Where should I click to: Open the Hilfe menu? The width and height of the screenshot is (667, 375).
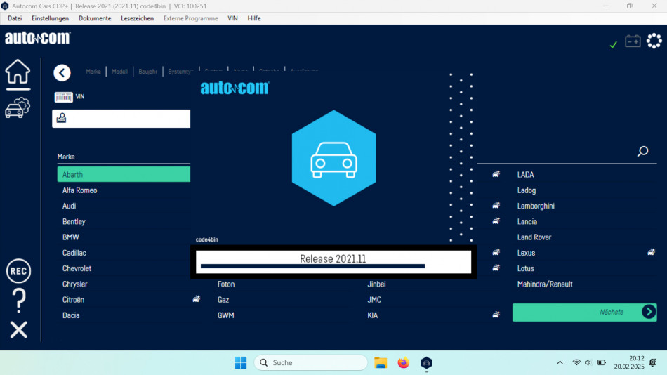(254, 18)
